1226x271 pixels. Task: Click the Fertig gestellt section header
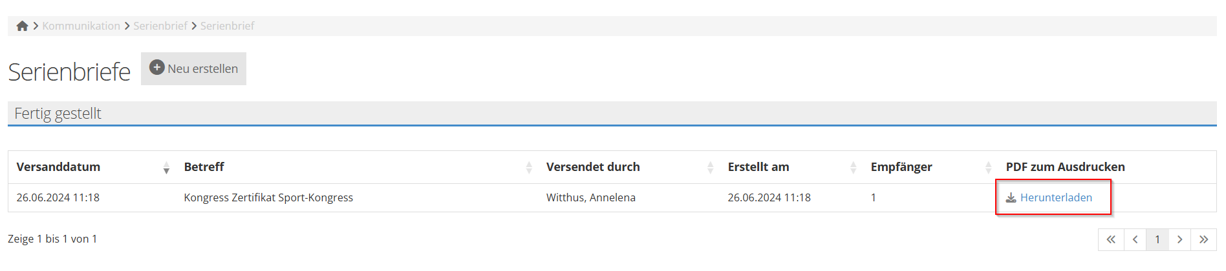coord(58,114)
